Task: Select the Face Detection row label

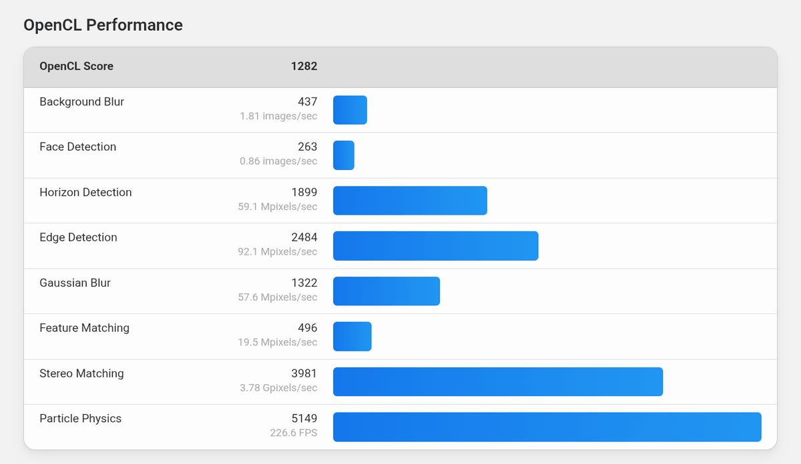Action: [x=77, y=147]
